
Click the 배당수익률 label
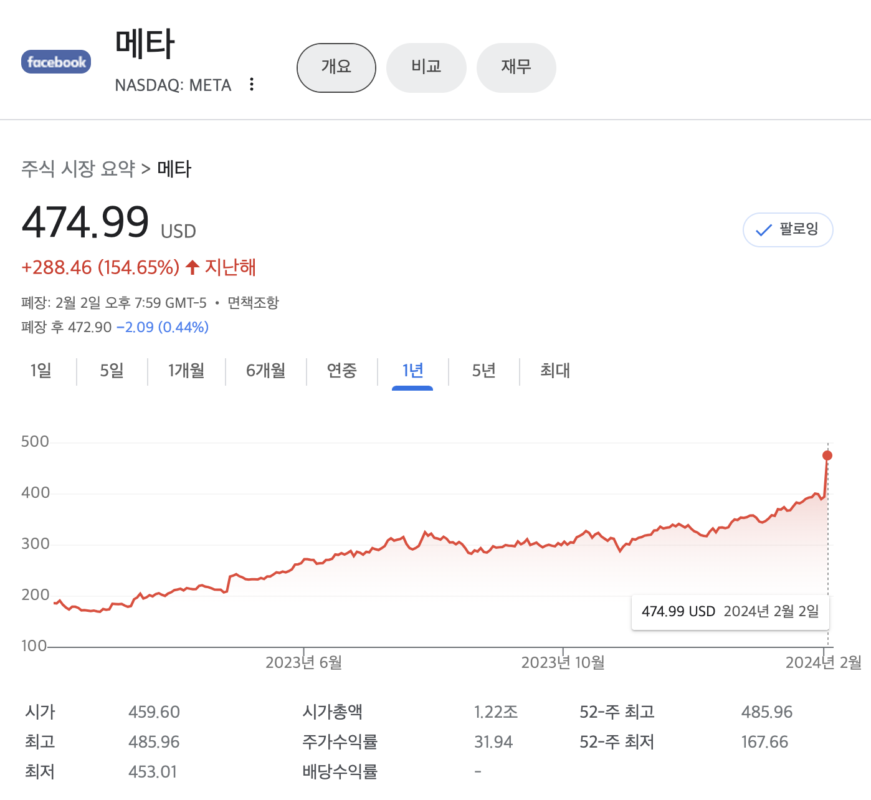tap(340, 772)
